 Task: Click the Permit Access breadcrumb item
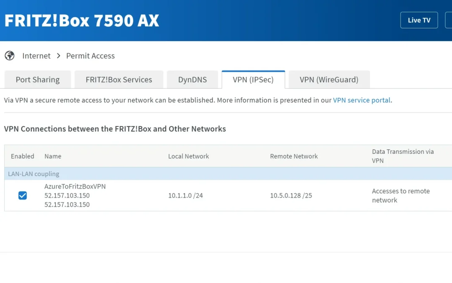90,56
